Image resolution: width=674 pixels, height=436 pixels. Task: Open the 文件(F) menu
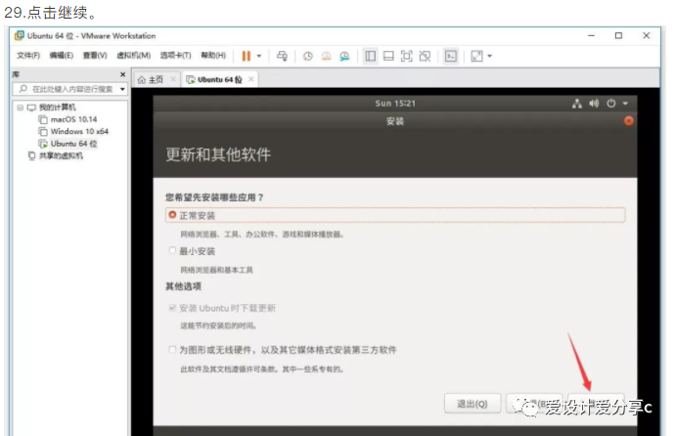click(28, 56)
